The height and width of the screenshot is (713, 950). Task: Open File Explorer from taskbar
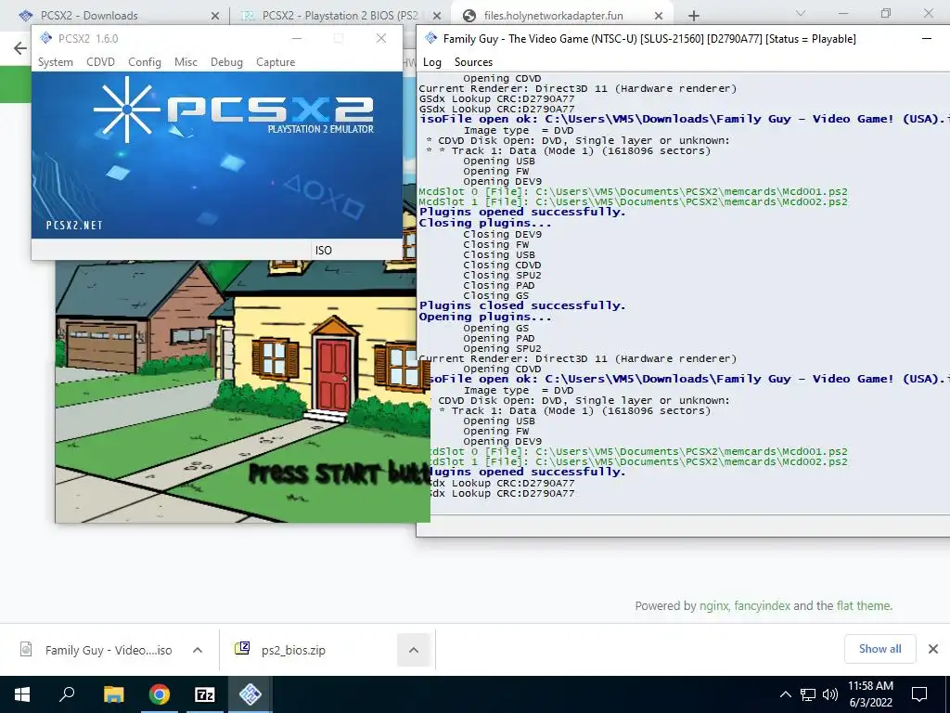113,694
